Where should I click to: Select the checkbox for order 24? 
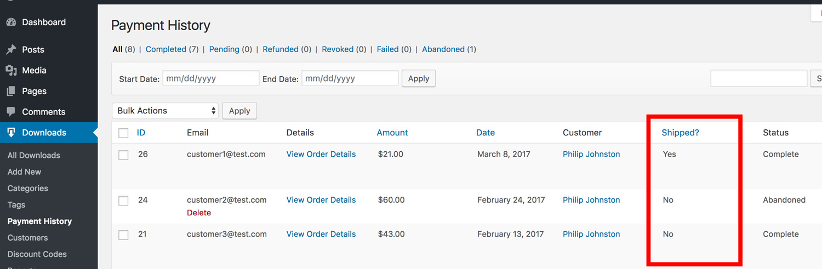click(x=123, y=201)
